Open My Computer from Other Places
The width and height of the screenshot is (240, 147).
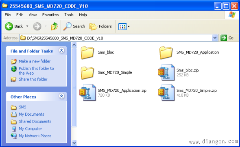[31, 129]
